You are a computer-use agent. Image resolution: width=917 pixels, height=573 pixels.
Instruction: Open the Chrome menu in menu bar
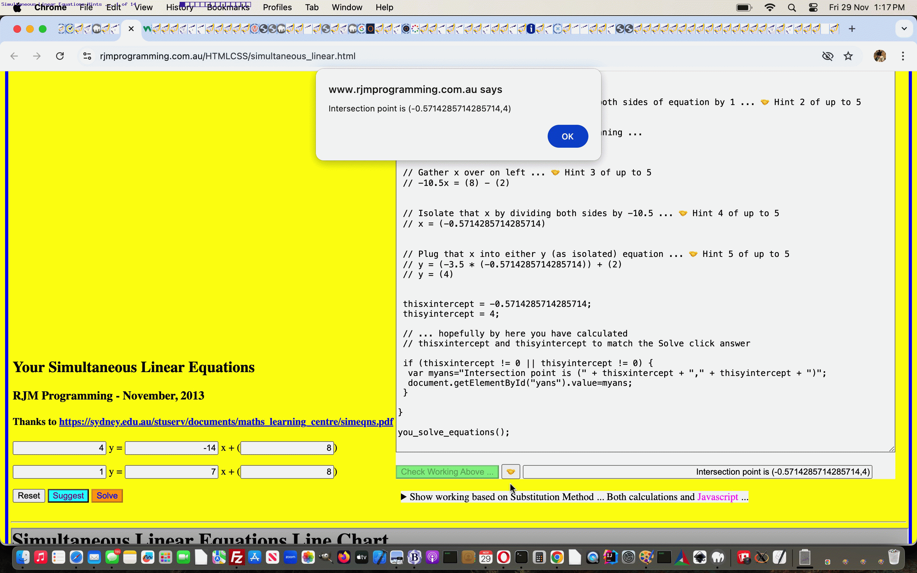[50, 7]
